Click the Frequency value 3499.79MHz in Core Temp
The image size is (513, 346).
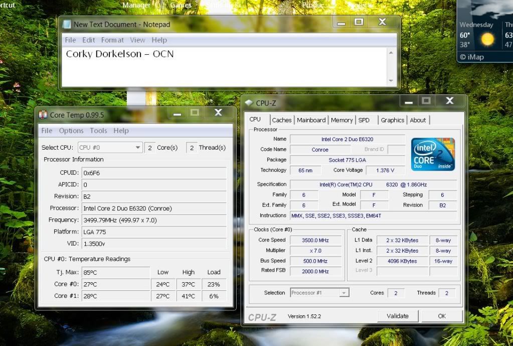(x=154, y=220)
